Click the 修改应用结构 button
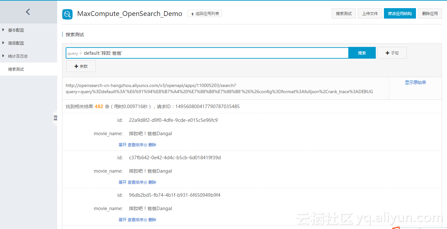 400,14
